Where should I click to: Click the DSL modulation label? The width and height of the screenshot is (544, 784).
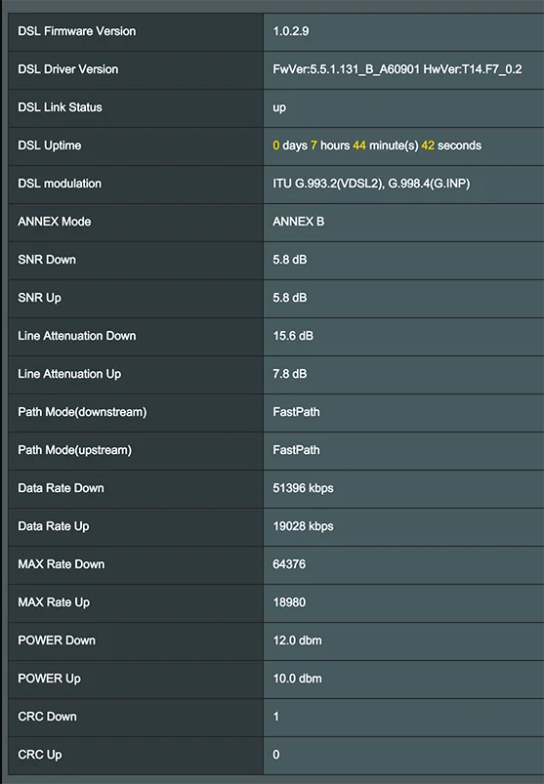click(60, 184)
